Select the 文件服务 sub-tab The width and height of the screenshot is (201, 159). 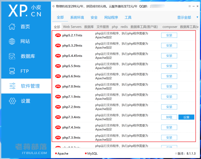coord(103,27)
